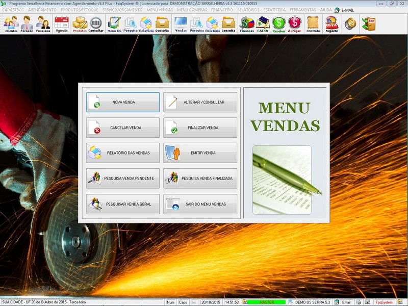Open the ESTATISTICA menu
408x306 pixels.
[274, 10]
